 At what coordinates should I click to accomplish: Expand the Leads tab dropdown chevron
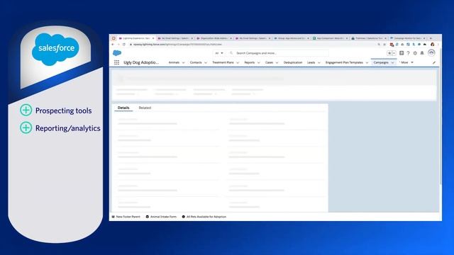pos(319,62)
